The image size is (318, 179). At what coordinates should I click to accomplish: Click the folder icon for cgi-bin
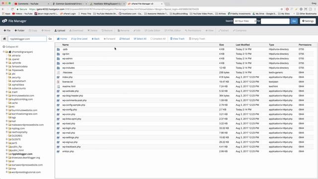(x=58, y=54)
